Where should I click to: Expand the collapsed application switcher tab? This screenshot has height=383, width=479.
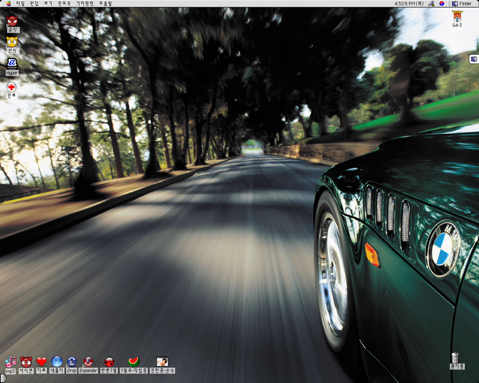[x=473, y=59]
